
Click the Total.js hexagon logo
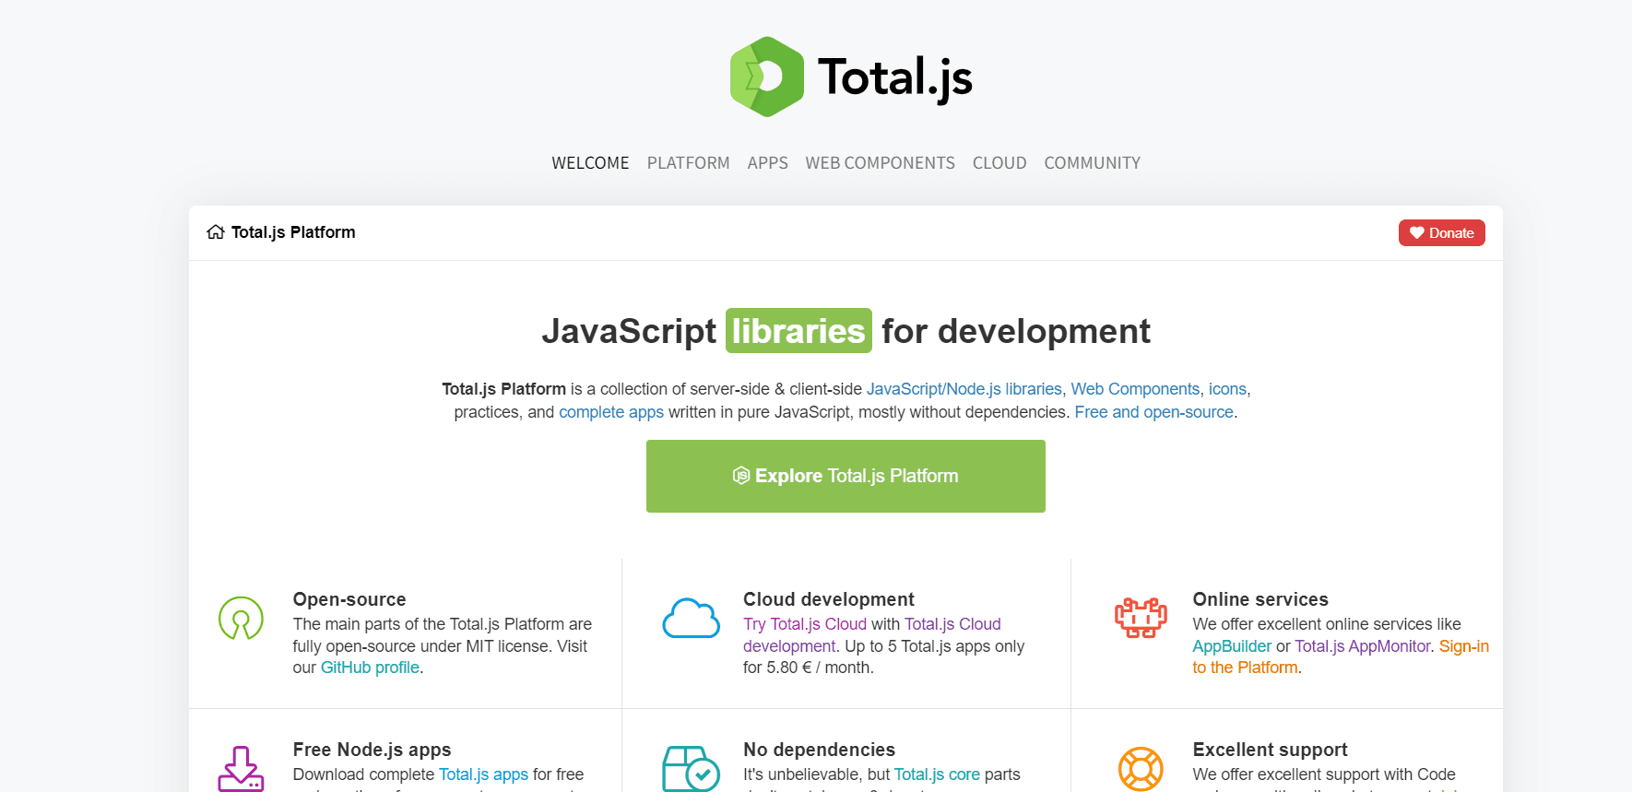click(767, 77)
